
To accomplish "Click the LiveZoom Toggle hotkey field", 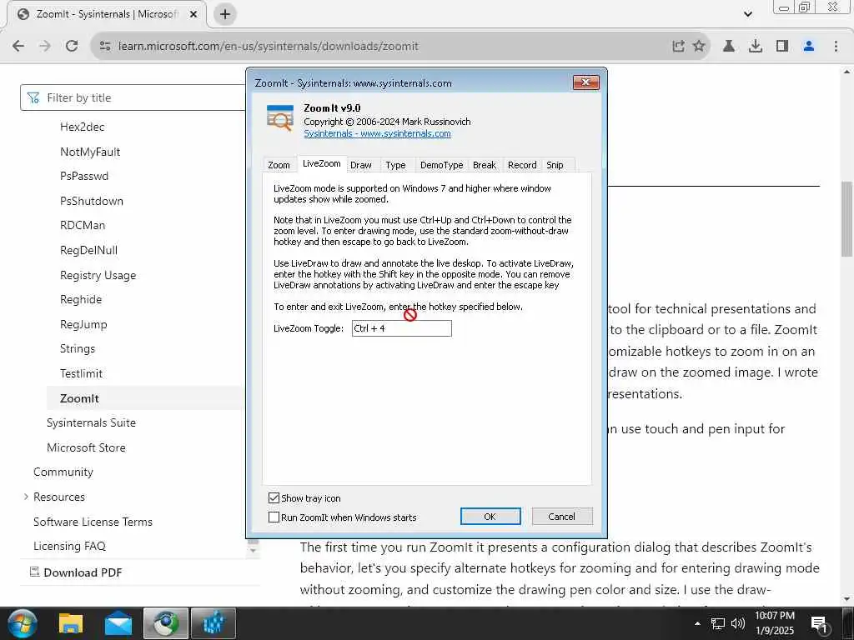I will [401, 328].
